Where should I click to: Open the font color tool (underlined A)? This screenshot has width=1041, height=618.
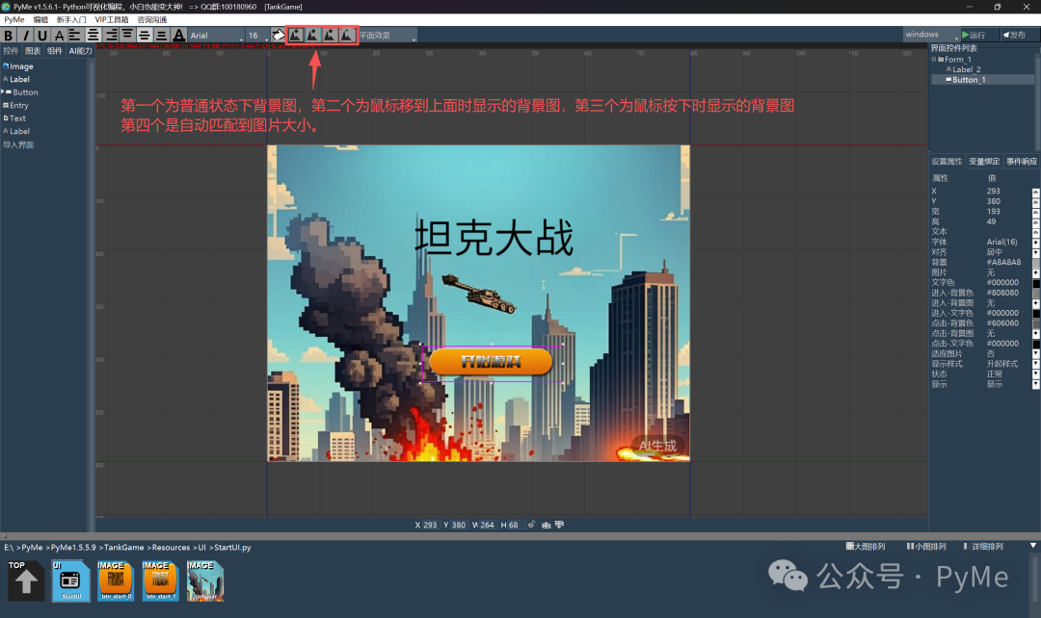click(178, 36)
